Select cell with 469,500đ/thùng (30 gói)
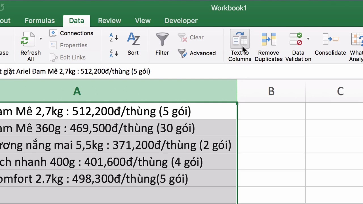 point(118,128)
